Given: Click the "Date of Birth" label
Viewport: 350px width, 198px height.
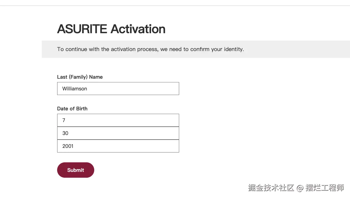Looking at the screenshot, I should pos(72,109).
